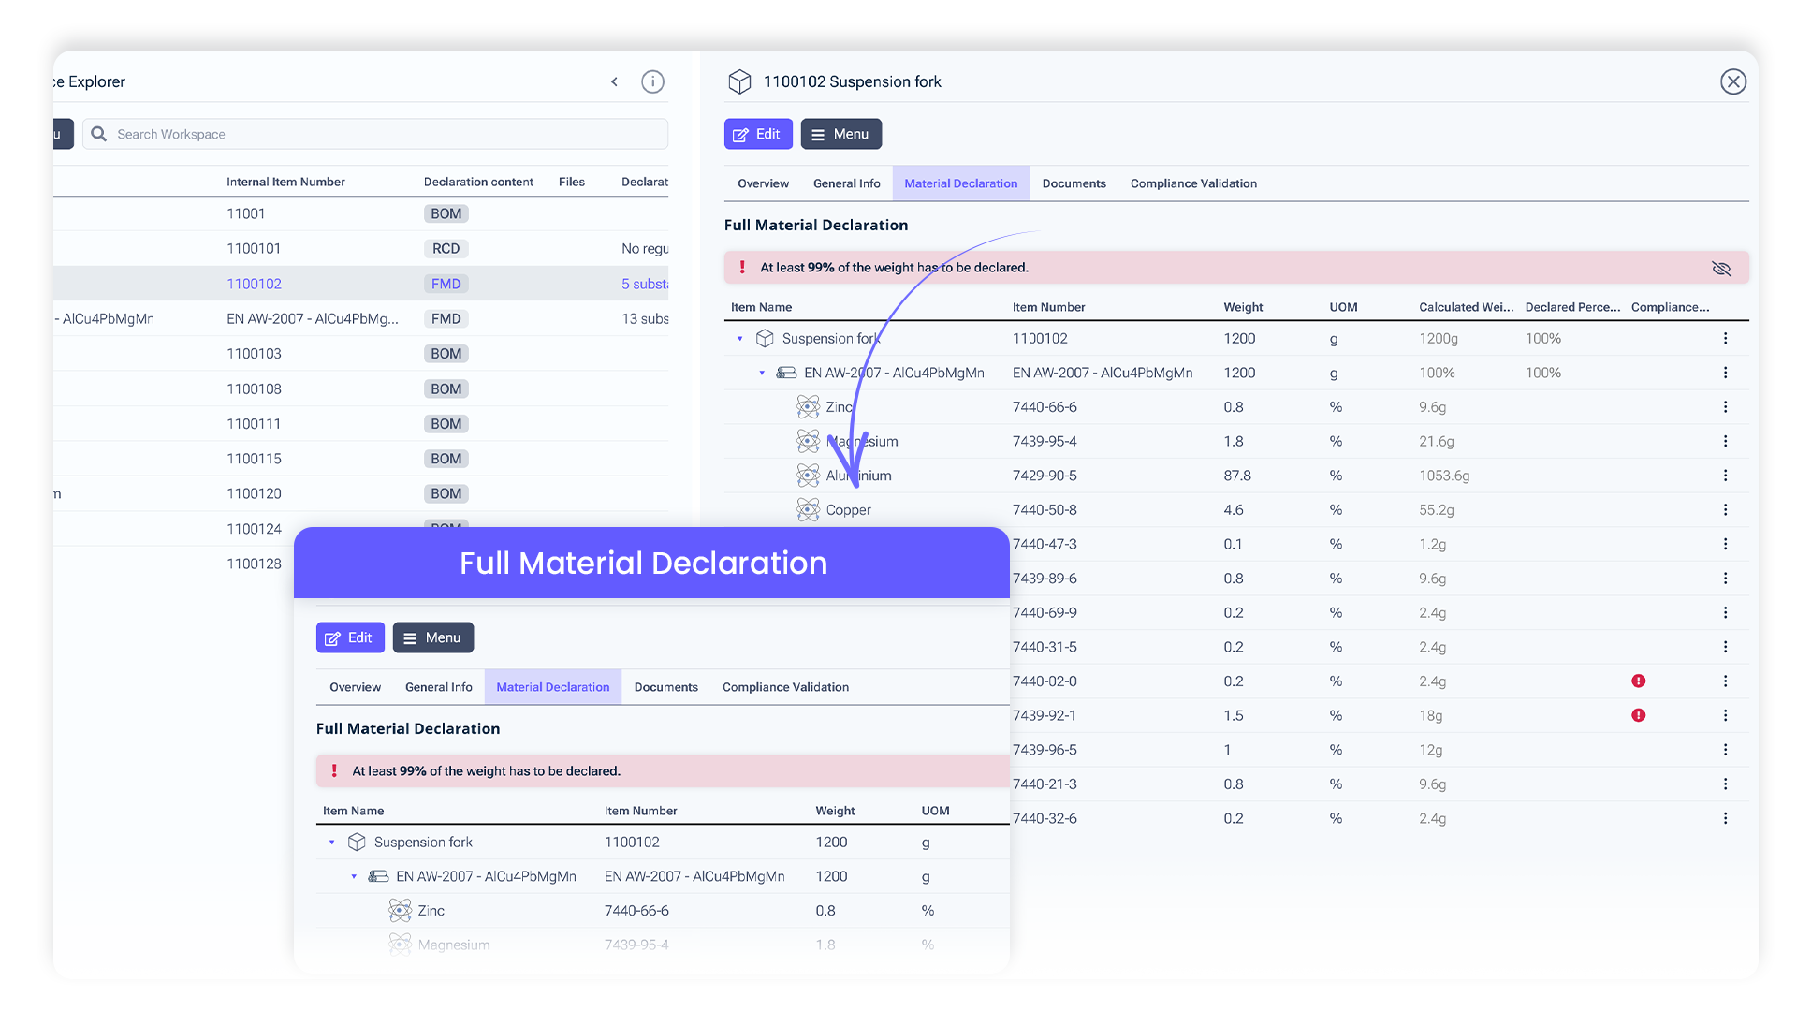Screen dimensions: 1797x1011
Task: Open the Documents tab in the top panel
Action: 1074,184
